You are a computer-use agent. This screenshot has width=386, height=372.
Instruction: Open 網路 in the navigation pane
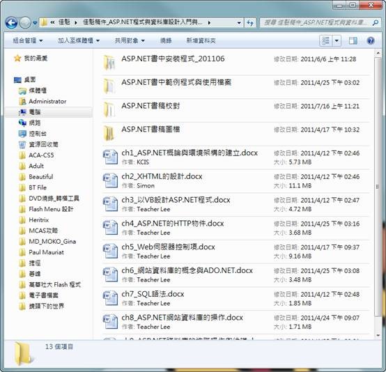[x=30, y=123]
